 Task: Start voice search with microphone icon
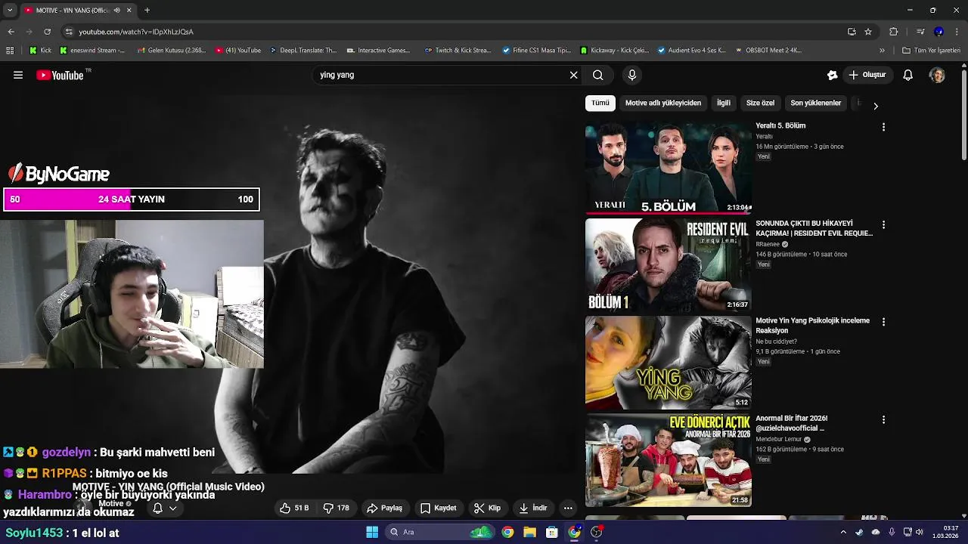tap(632, 75)
